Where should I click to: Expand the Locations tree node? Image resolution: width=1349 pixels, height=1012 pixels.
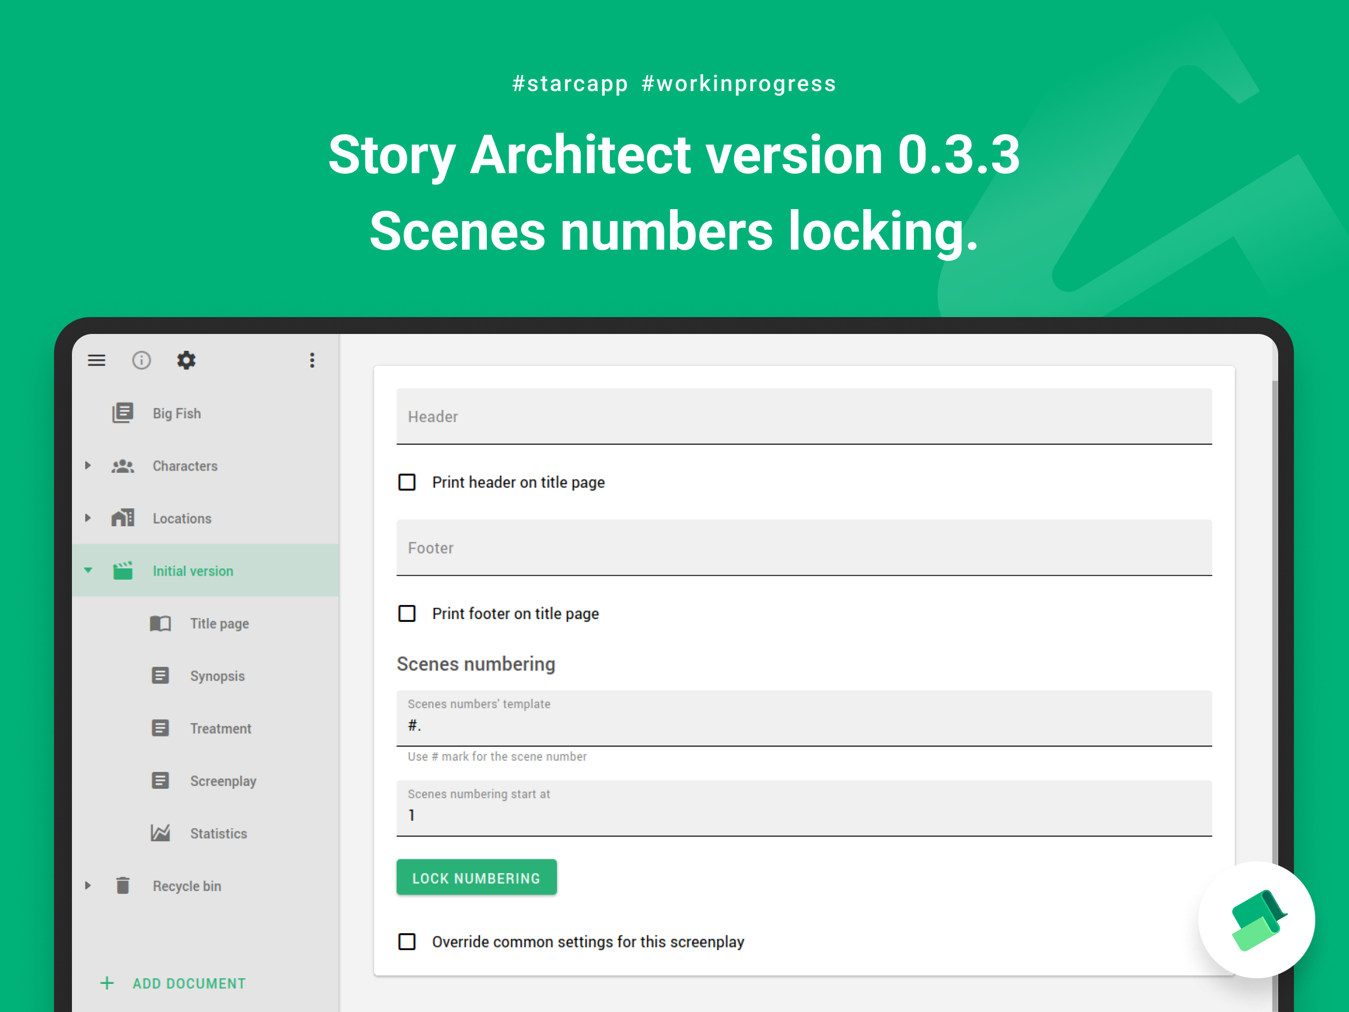(88, 518)
